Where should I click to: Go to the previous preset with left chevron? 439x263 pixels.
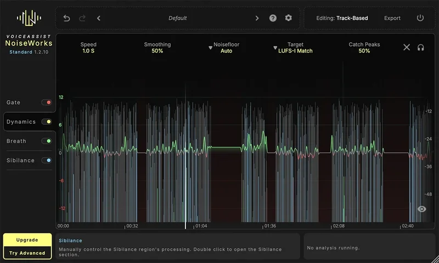(x=99, y=18)
